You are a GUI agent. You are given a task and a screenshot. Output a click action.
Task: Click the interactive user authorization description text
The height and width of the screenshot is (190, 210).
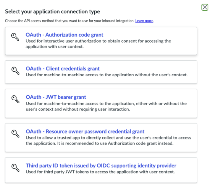coord(98,44)
